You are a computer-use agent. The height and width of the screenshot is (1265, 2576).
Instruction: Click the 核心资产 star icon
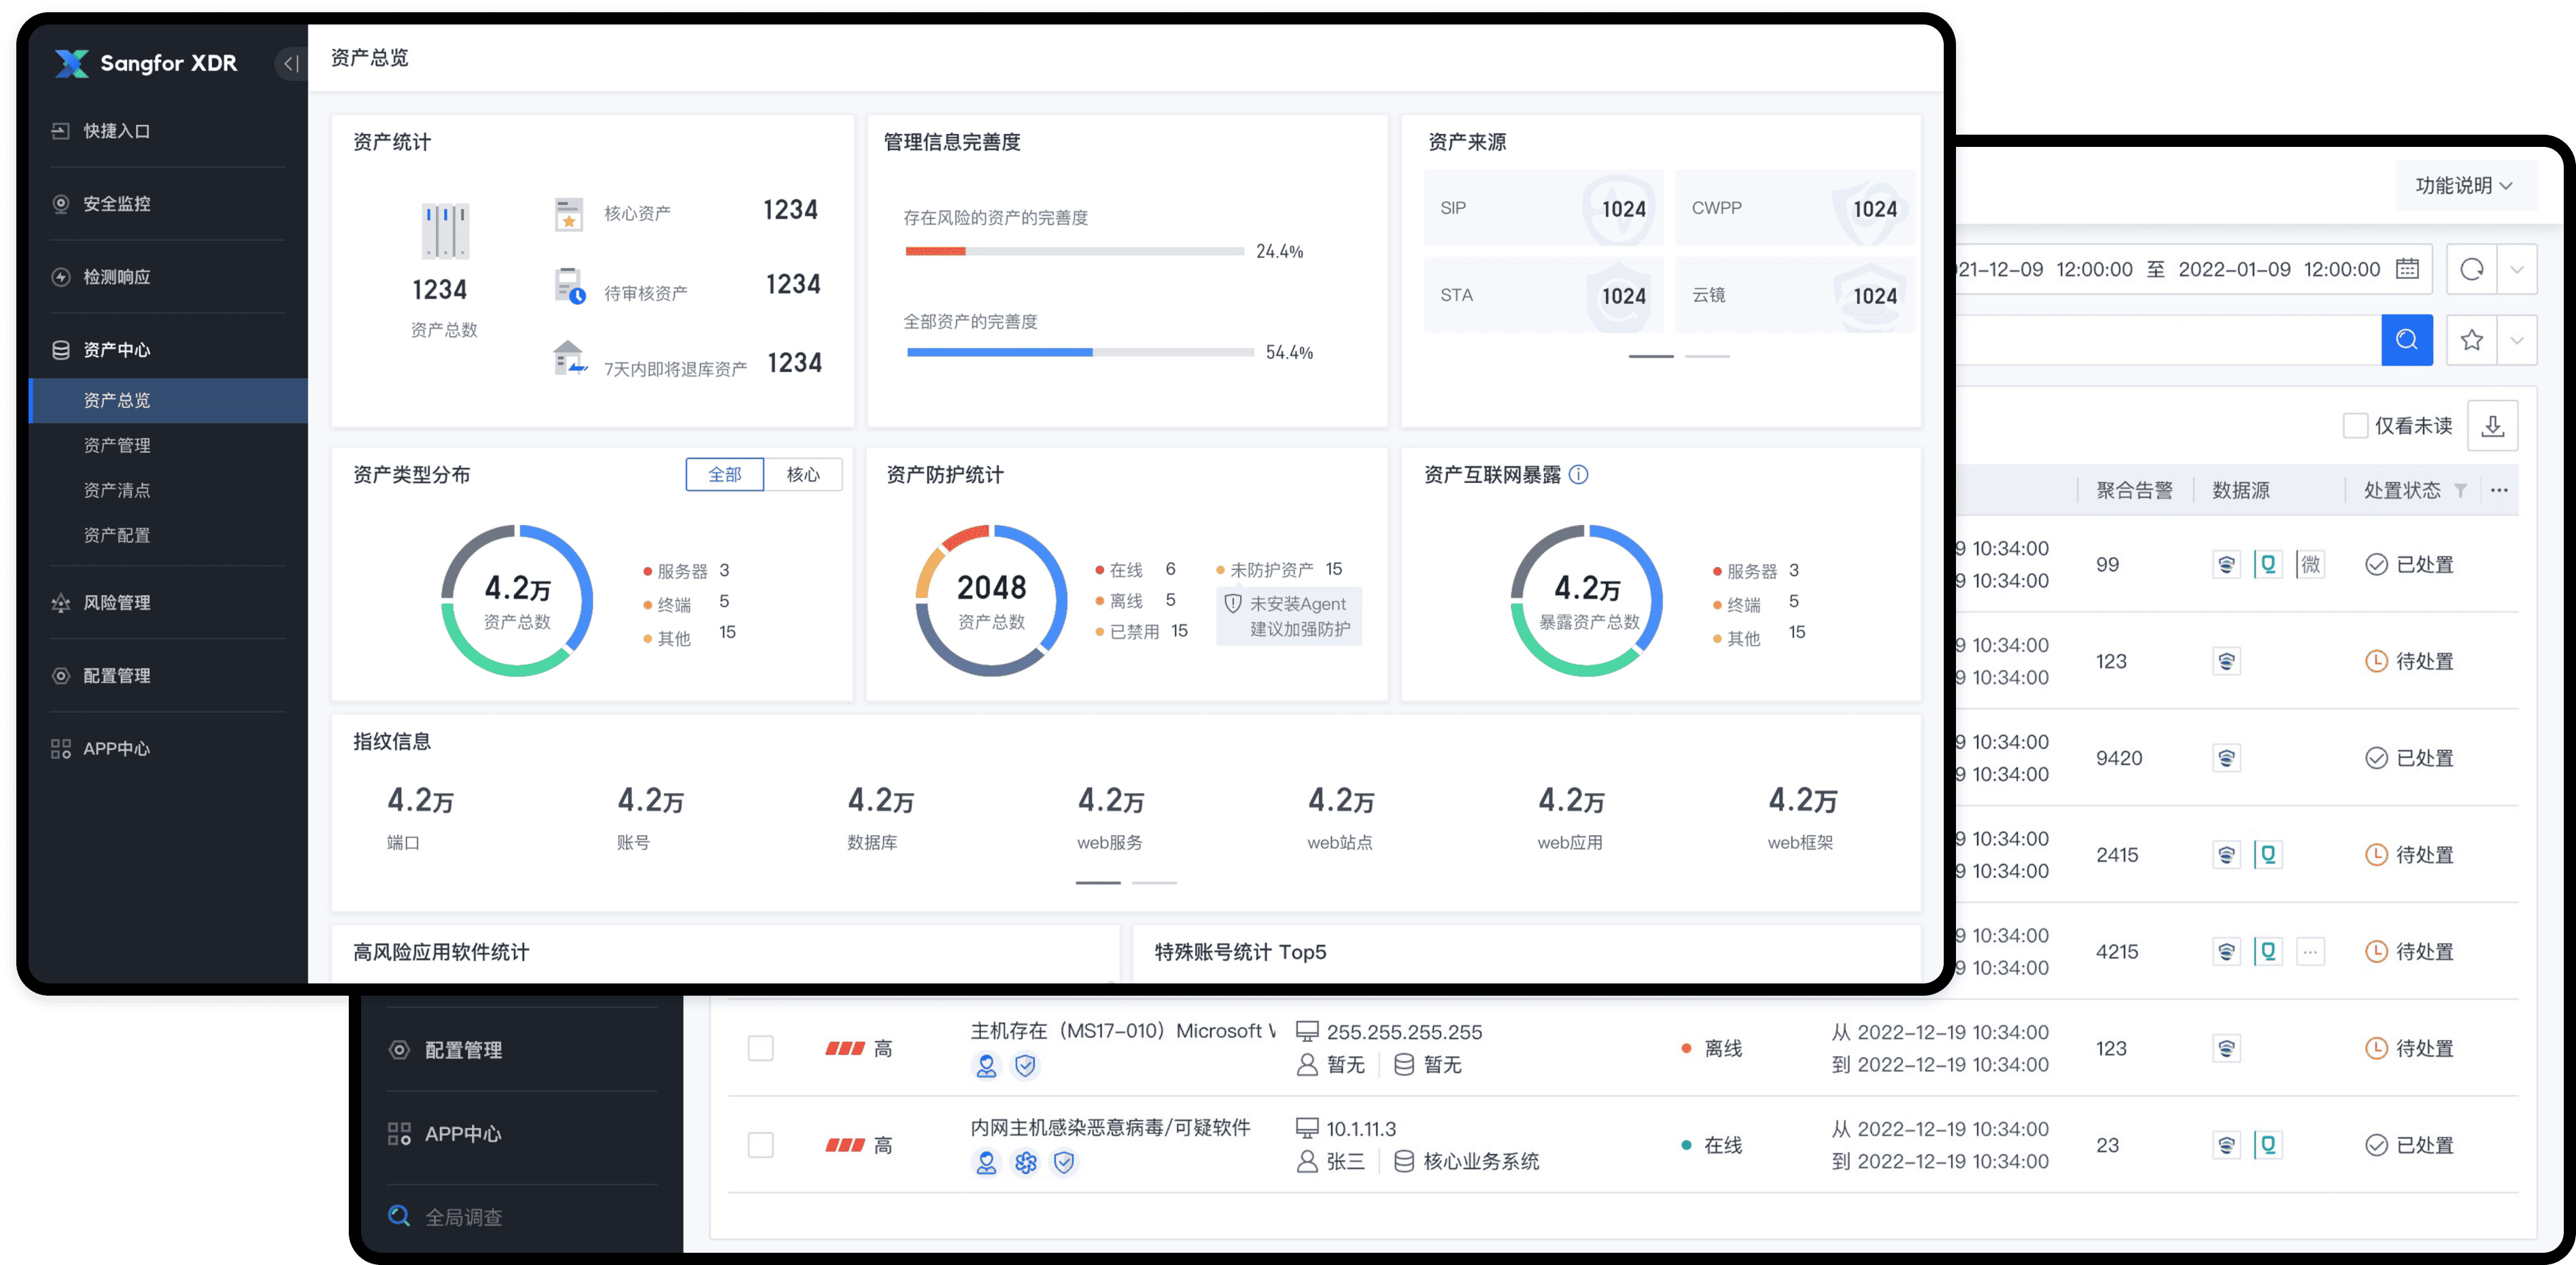(568, 214)
